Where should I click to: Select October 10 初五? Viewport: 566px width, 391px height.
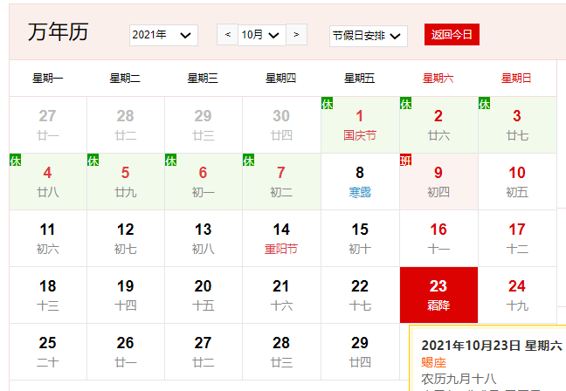(517, 182)
